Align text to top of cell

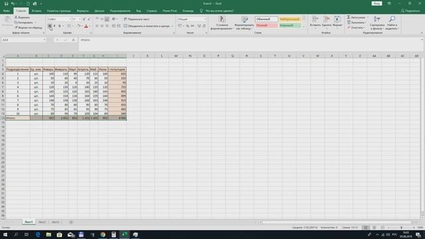pos(97,19)
